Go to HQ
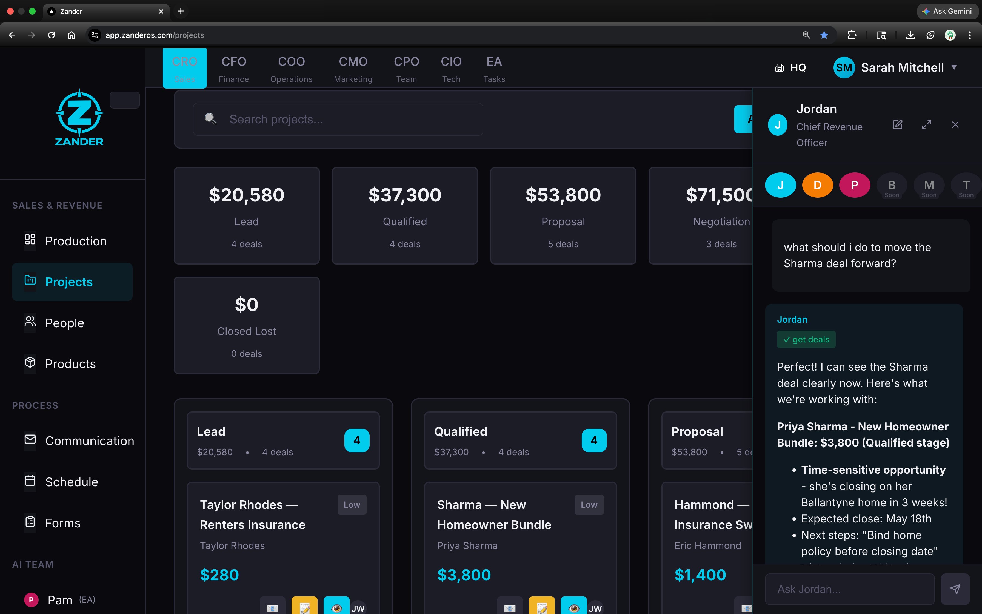This screenshot has height=614, width=982. coord(790,67)
